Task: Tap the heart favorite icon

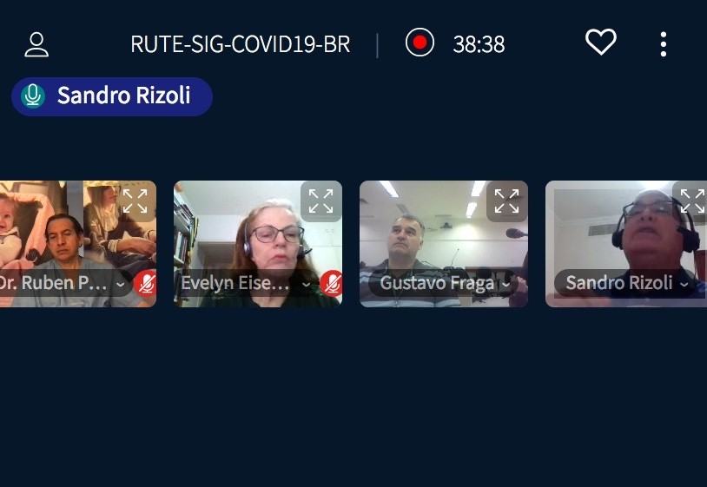Action: coord(600,42)
